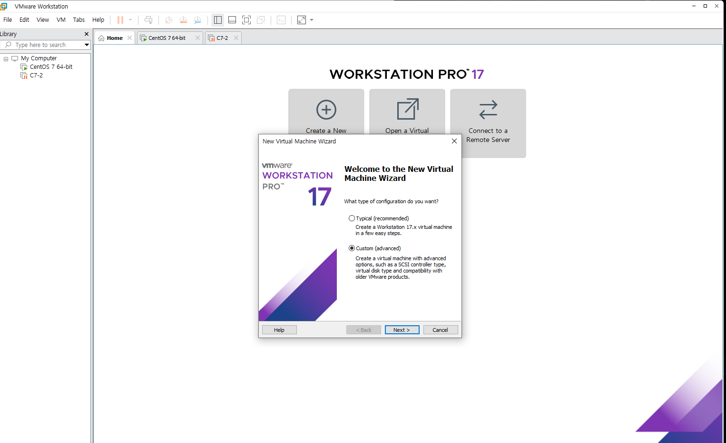This screenshot has height=443, width=726.
Task: Open the VM menu
Action: coord(61,20)
